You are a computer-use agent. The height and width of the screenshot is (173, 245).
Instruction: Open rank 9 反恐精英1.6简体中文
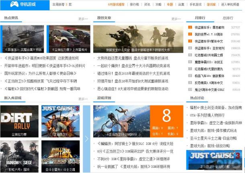tap(208, 83)
